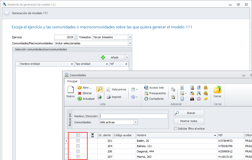This screenshot has height=160, width=252.
Task: Click the Buscar button
Action: 189,113
